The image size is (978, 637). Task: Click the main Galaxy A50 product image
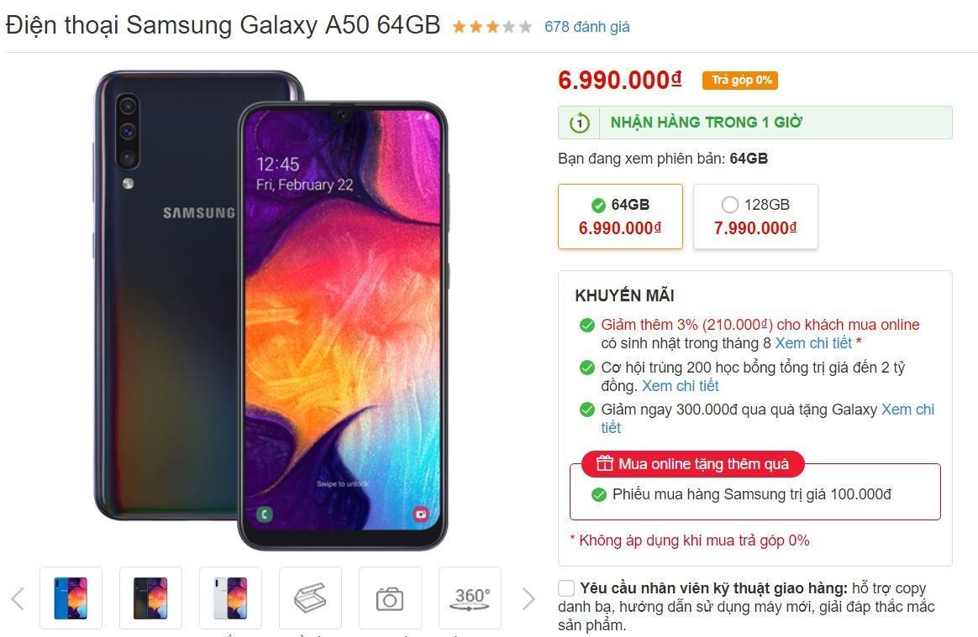271,310
